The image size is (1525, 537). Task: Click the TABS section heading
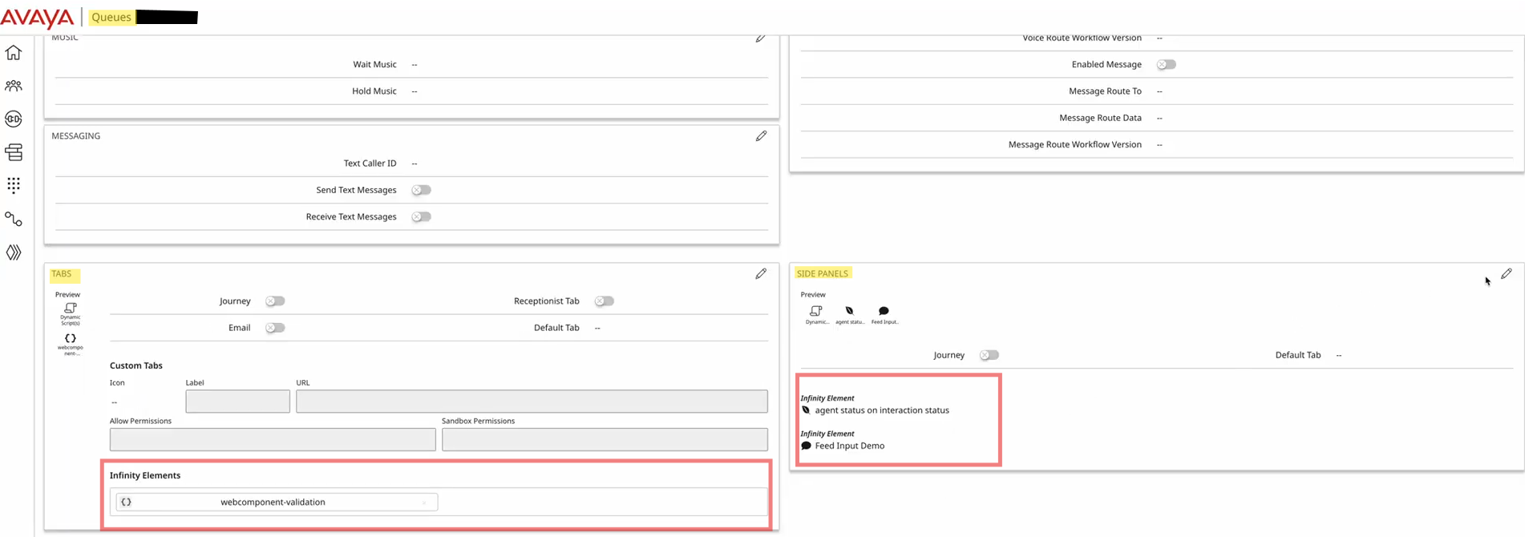click(62, 274)
